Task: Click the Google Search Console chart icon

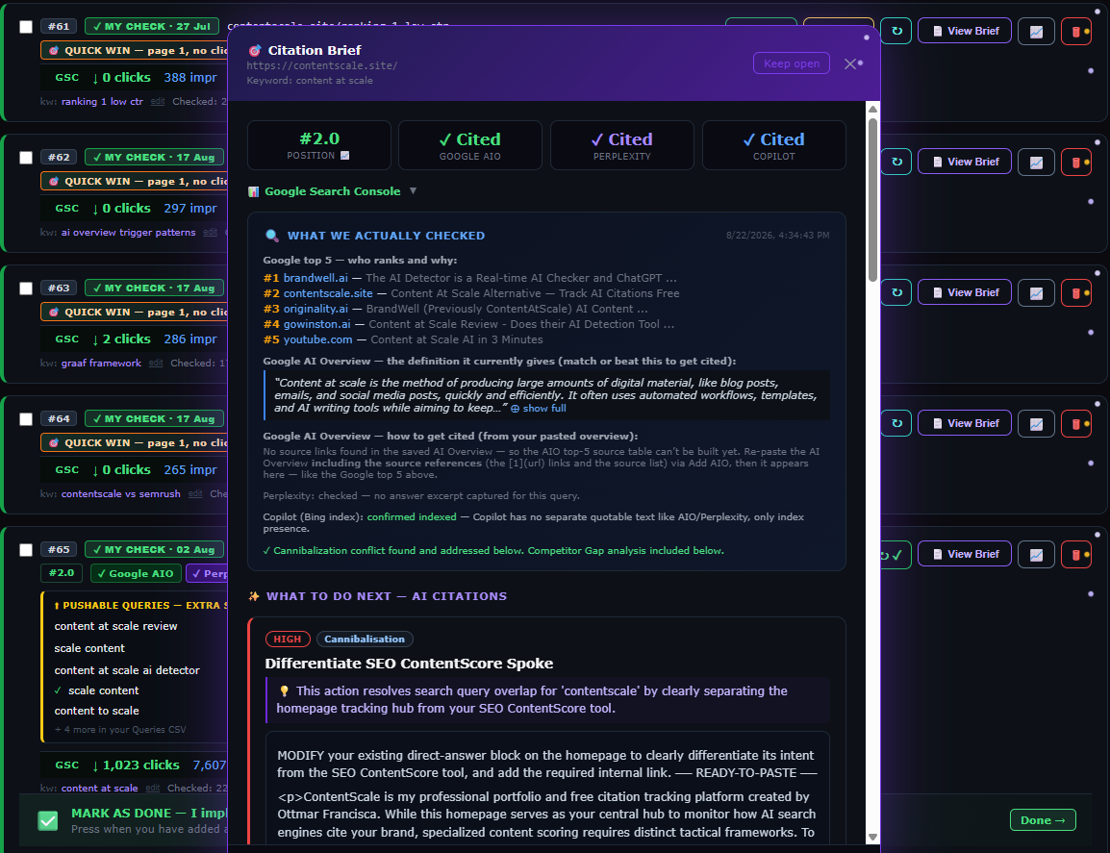Action: [253, 191]
